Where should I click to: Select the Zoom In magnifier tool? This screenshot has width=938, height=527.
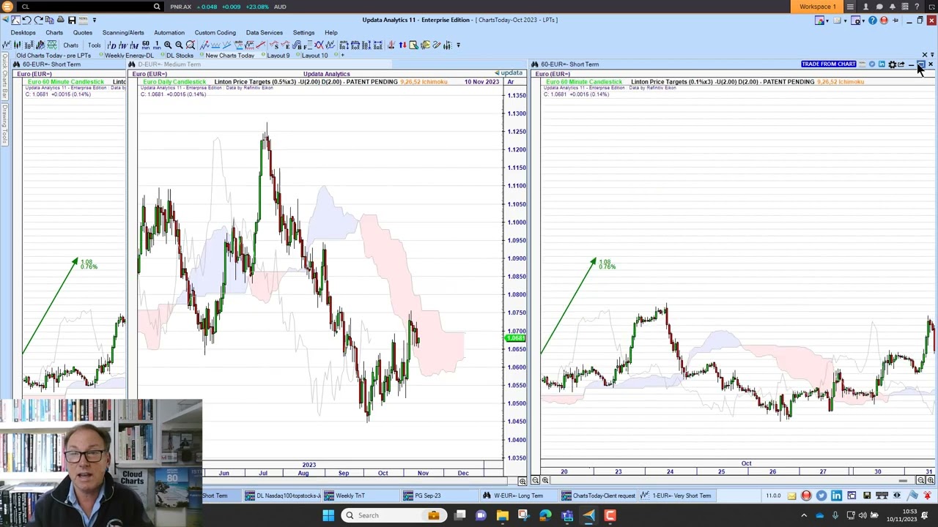pos(167,45)
